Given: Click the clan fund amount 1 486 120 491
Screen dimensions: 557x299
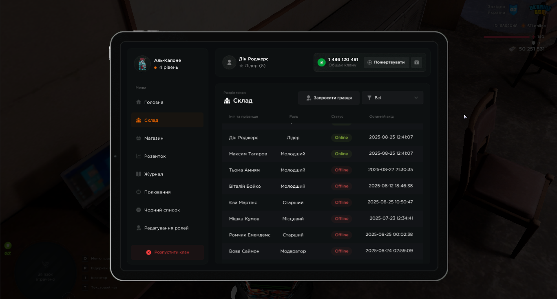Looking at the screenshot, I should pyautogui.click(x=343, y=59).
